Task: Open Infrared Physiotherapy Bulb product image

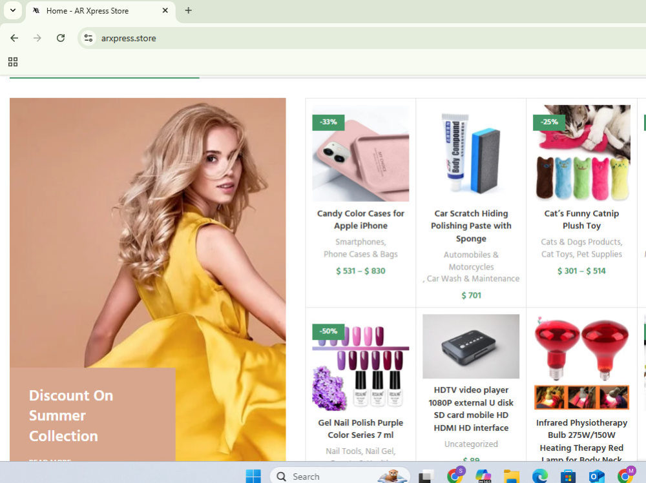Action: (581, 362)
